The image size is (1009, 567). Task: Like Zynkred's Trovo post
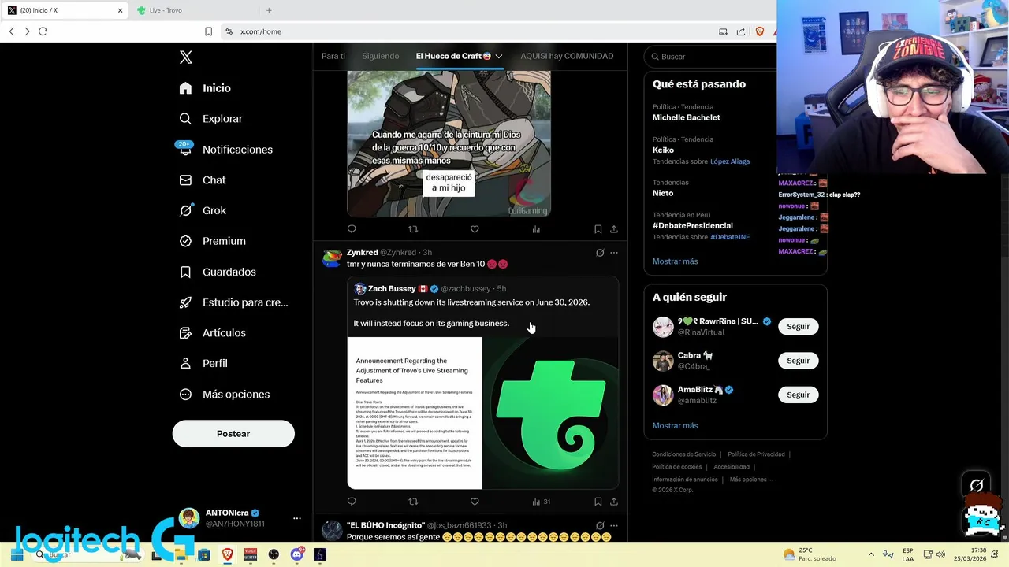pos(475,502)
